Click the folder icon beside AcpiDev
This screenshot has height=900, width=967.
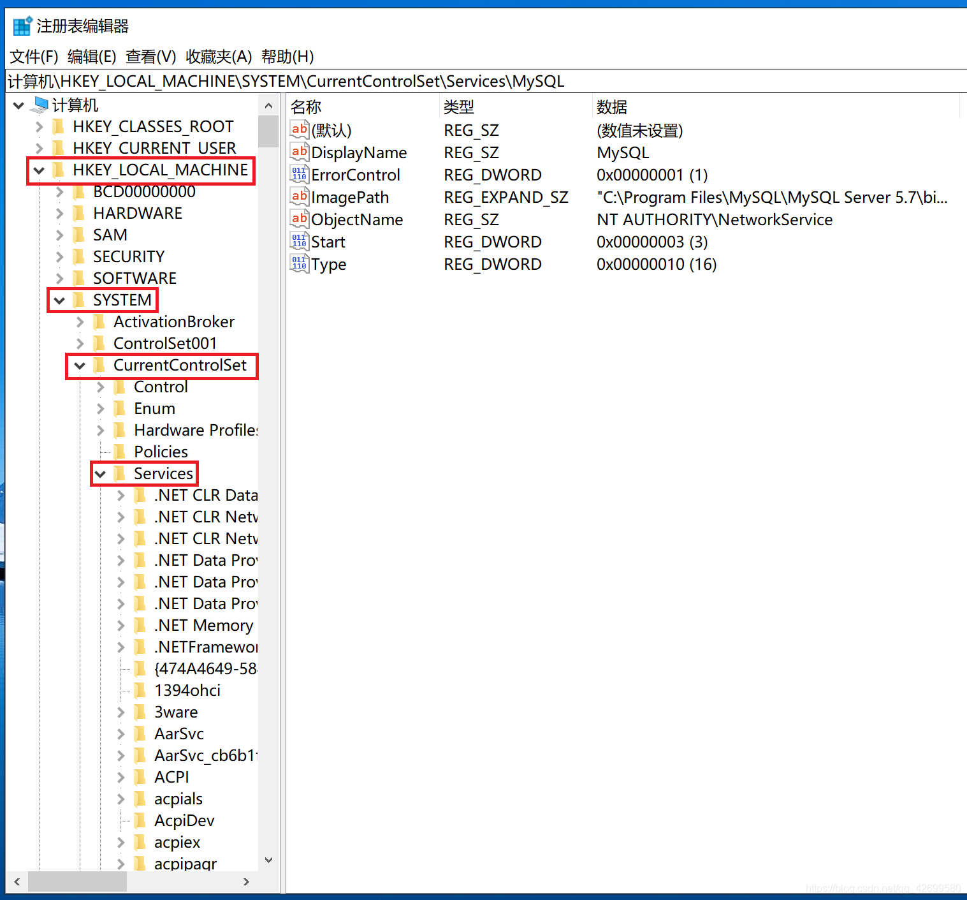140,820
